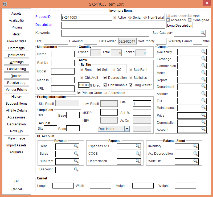Click the OK button
Viewport: 213px width, 197px height.
17,181
